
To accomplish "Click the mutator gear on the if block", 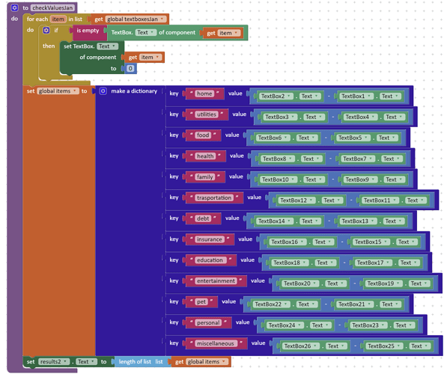I will point(46,30).
